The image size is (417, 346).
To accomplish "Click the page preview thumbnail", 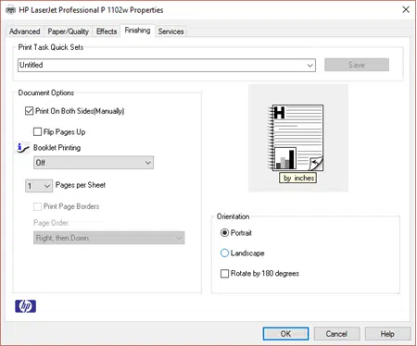I will [296, 138].
